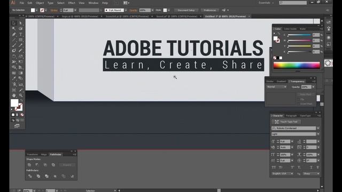Open the blending mode Normal dropdown
The width and height of the screenshot is (342, 192).
276,87
